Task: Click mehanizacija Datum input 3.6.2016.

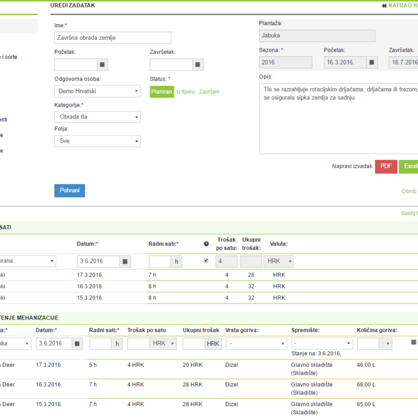Action: (54, 343)
